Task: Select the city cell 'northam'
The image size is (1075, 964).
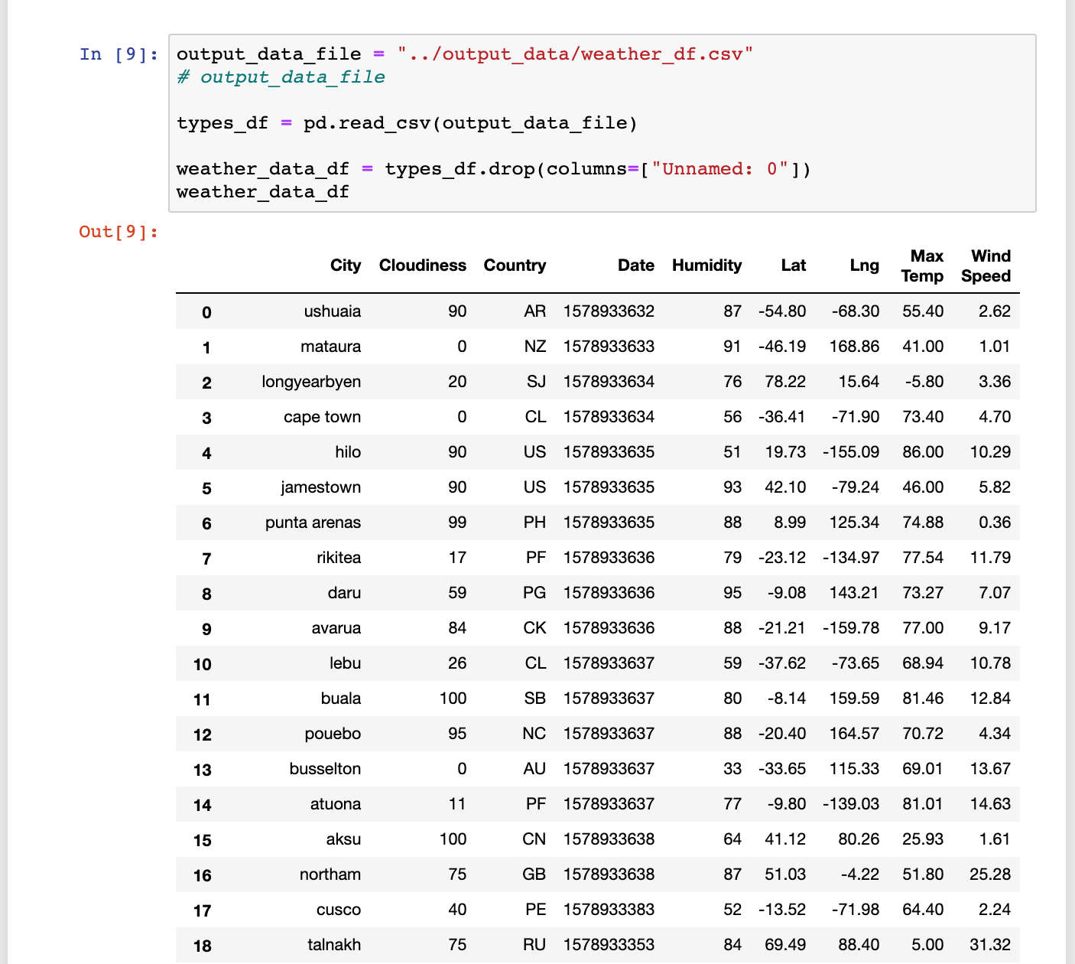Action: (330, 874)
